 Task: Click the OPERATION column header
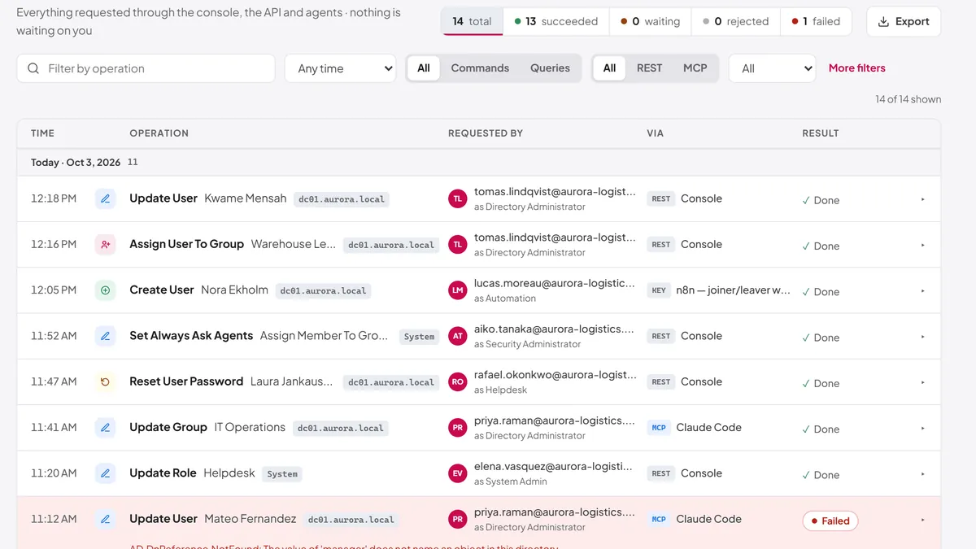tap(159, 133)
